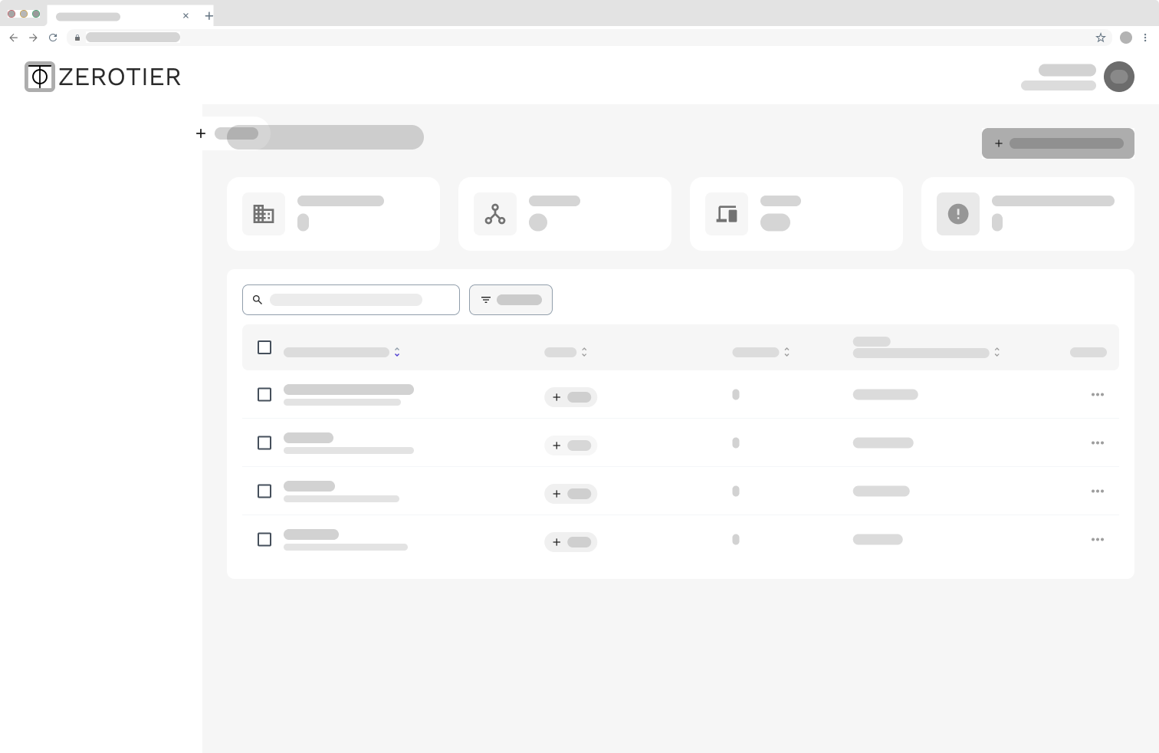Toggle the select-all checkbox in table header
The width and height of the screenshot is (1159, 753).
tap(264, 347)
